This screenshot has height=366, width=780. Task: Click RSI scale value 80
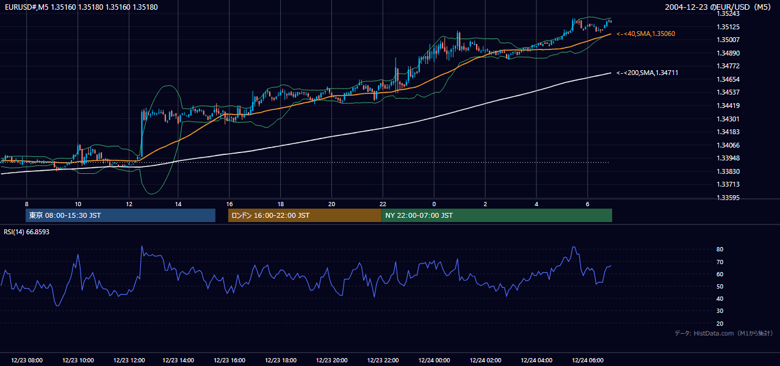[720, 249]
